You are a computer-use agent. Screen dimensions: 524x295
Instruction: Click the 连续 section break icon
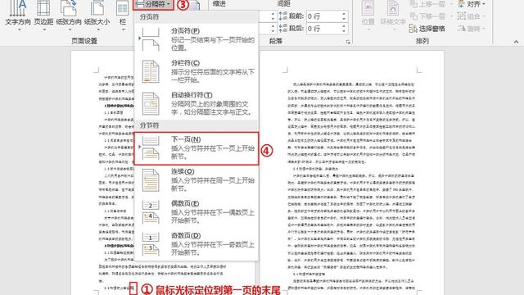[151, 180]
